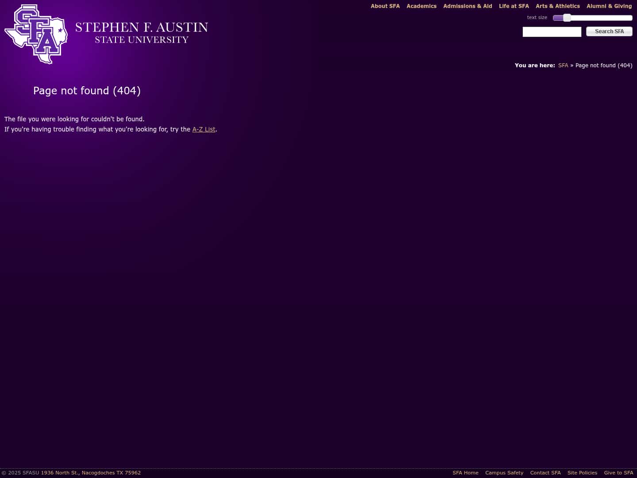Click the Page not found heading
Screen dimensions: 637x478
(x=87, y=91)
